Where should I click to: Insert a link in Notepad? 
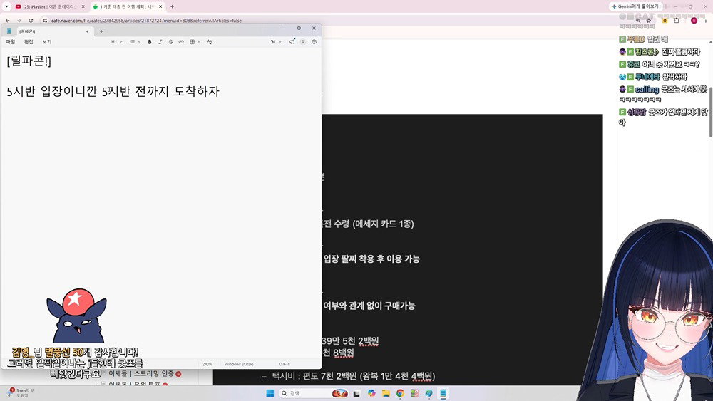(181, 42)
